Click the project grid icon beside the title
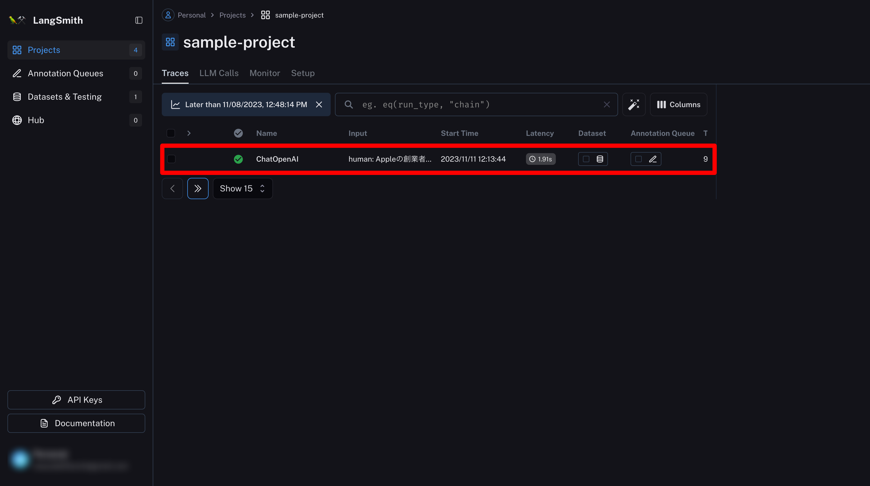This screenshot has height=486, width=870. coord(170,42)
